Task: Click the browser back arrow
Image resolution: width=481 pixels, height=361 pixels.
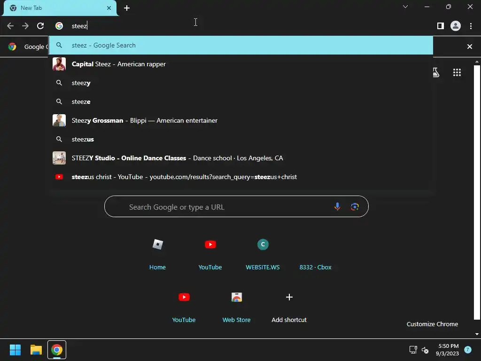Action: (10, 26)
